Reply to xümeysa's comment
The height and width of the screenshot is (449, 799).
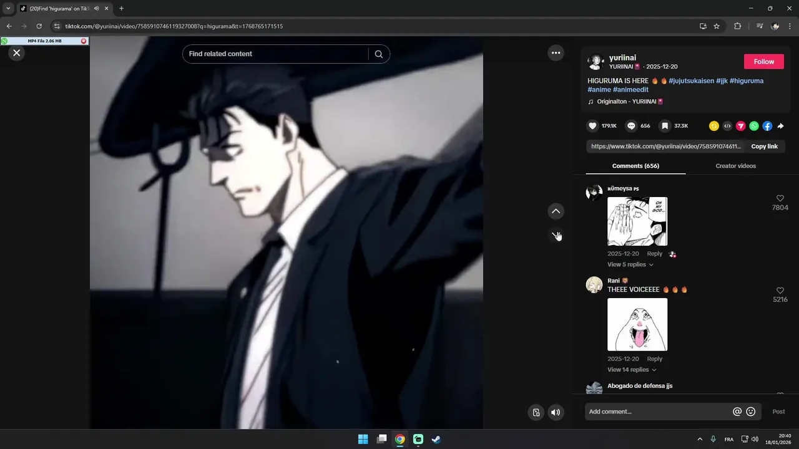pyautogui.click(x=654, y=254)
